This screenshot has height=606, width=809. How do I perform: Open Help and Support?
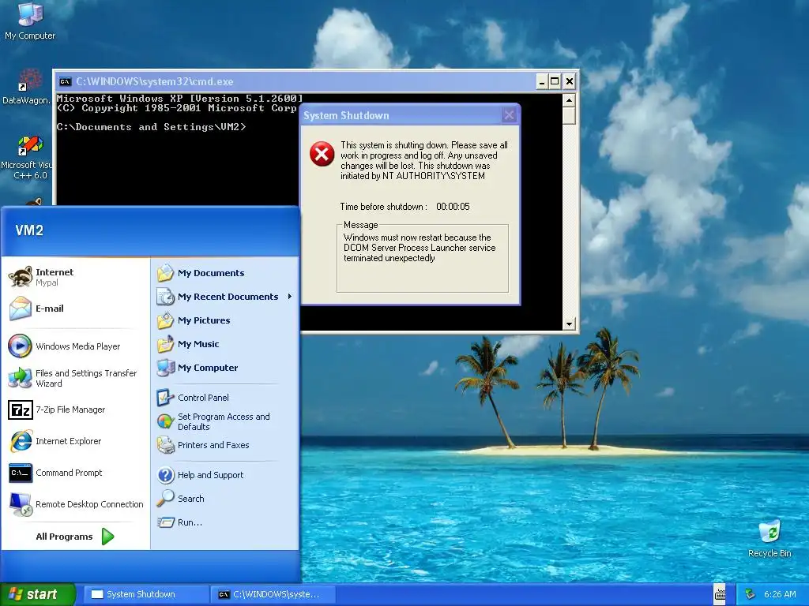pyautogui.click(x=224, y=475)
